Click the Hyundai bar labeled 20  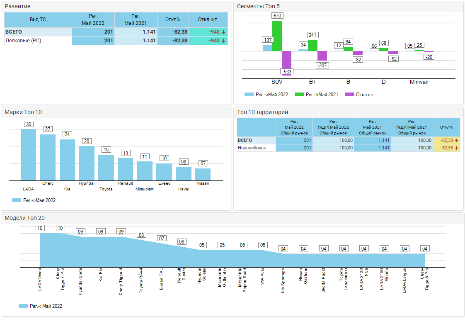(x=87, y=163)
